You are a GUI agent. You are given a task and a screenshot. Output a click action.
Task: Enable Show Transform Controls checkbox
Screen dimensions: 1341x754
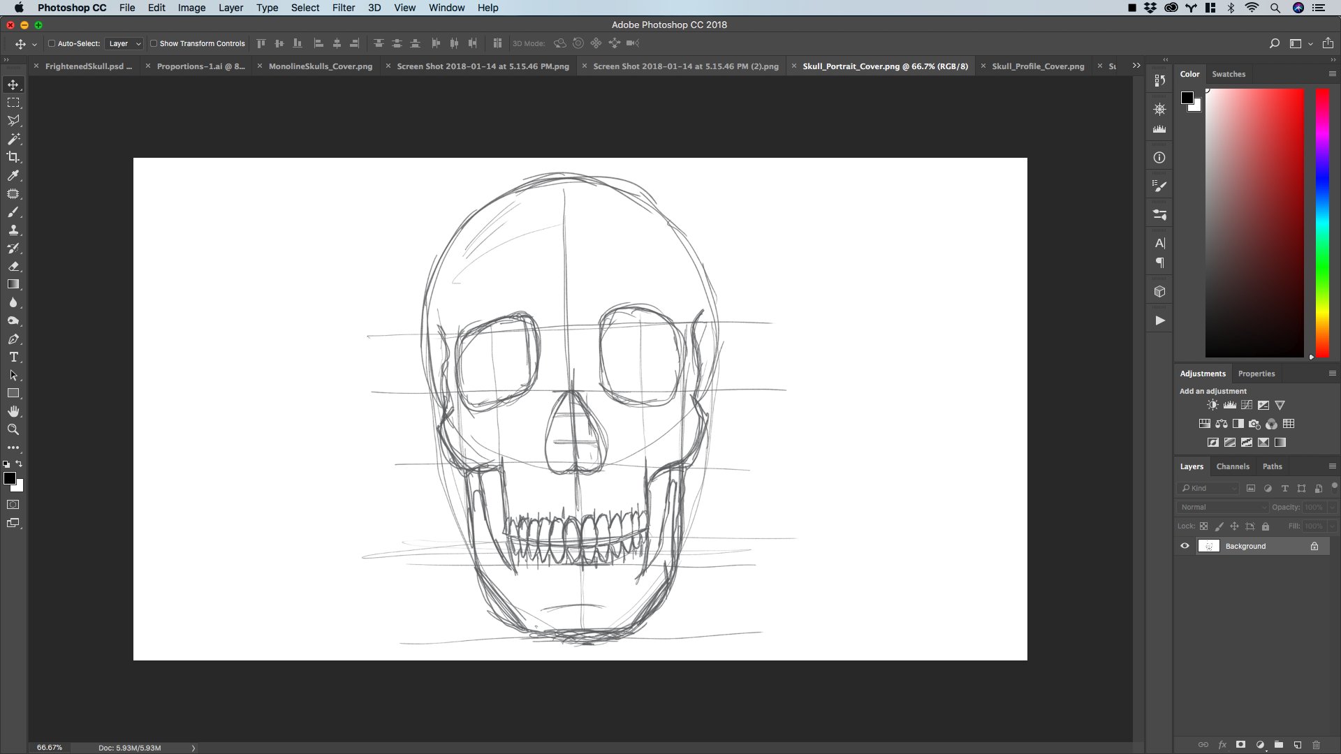click(154, 43)
